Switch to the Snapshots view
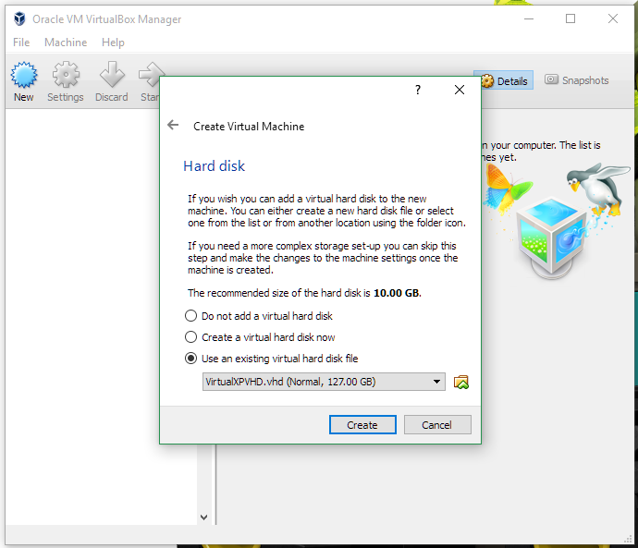The height and width of the screenshot is (548, 638). [x=577, y=80]
